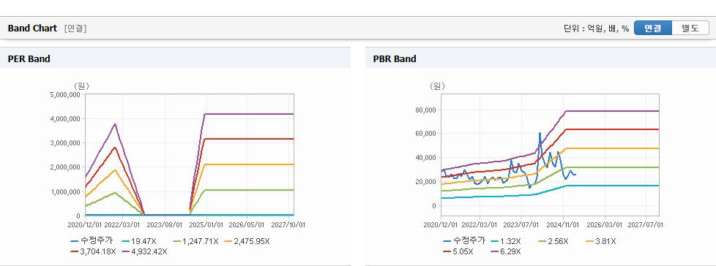Click 2024/11/01 date on PBR chart
The image size is (716, 266).
tap(564, 224)
